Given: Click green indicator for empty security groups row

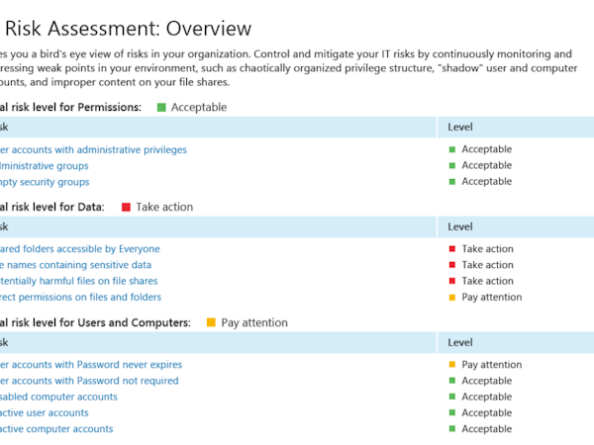Looking at the screenshot, I should [452, 182].
